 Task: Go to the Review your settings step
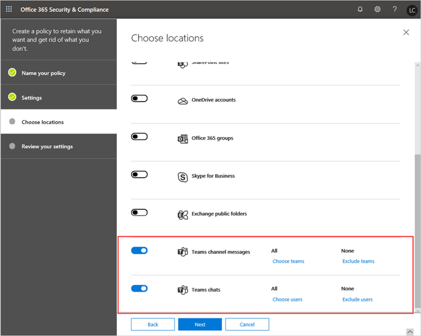[x=59, y=146]
